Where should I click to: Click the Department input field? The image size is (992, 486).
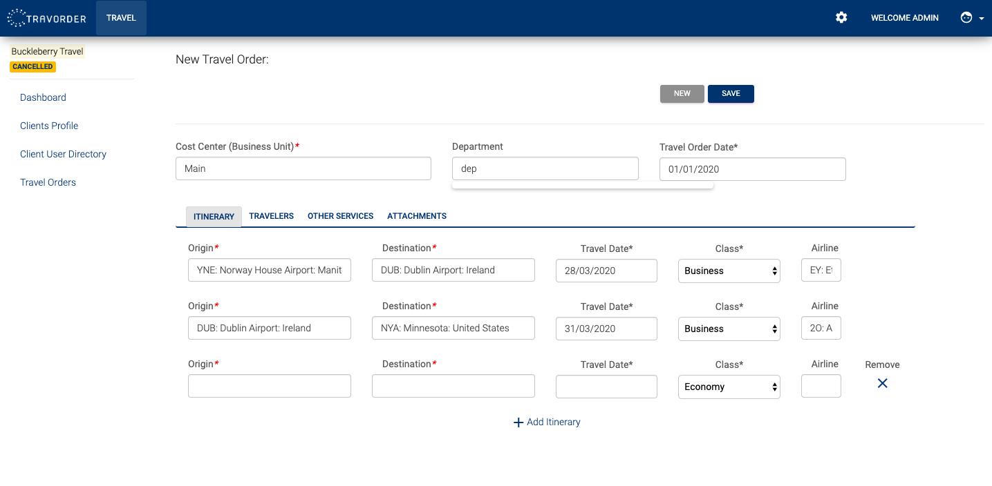click(545, 168)
